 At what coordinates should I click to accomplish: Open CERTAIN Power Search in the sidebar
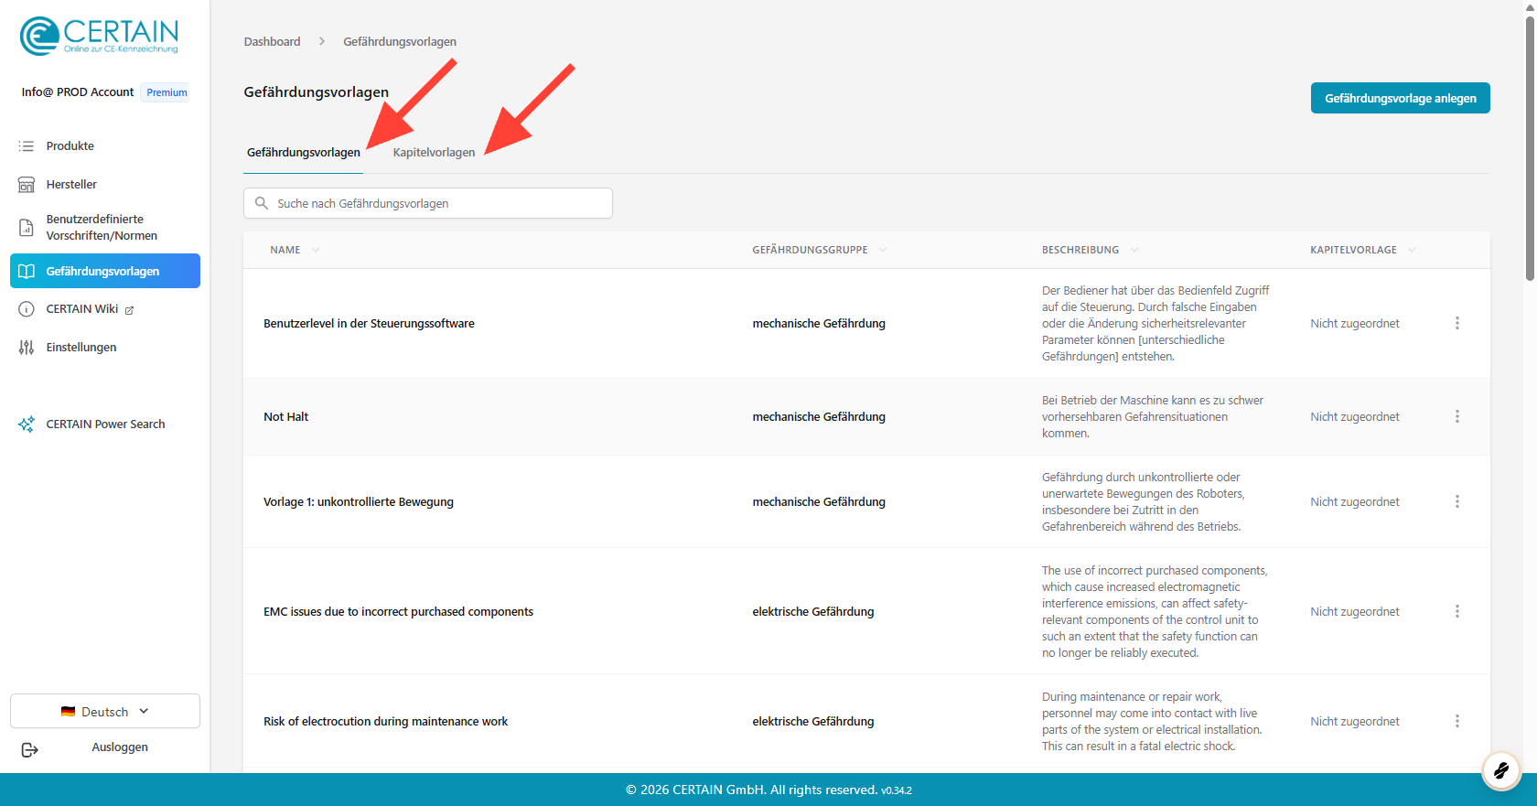coord(105,424)
